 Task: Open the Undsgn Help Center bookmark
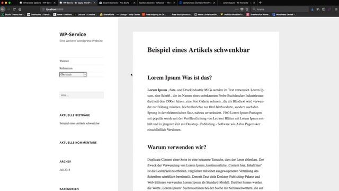pos(128,14)
